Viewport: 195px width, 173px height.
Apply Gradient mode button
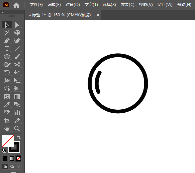(x=12, y=159)
